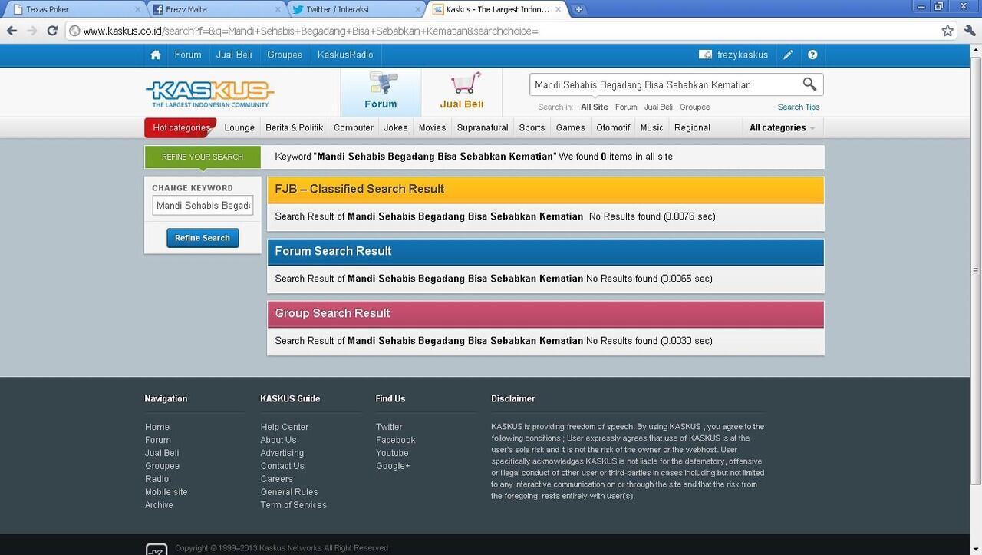Open the Sports category
This screenshot has width=982, height=555.
point(532,127)
